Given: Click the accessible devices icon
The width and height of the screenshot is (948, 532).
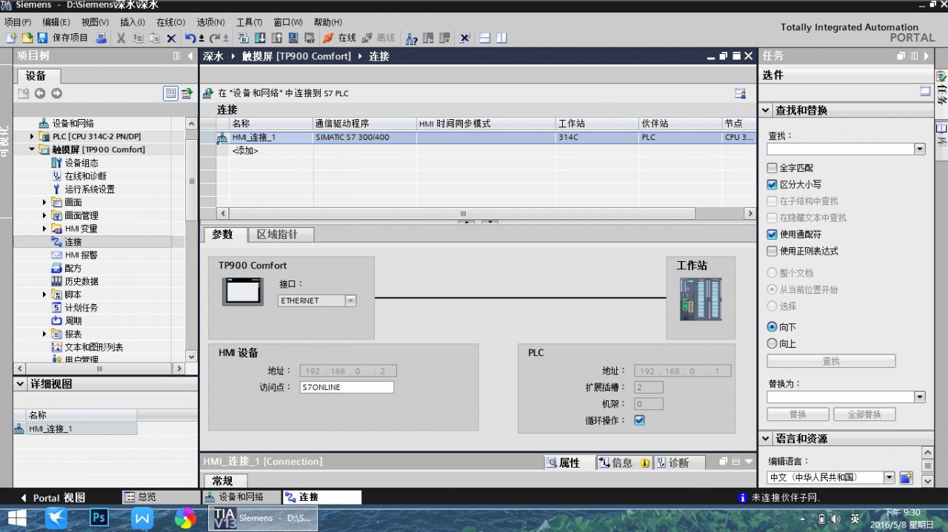Looking at the screenshot, I should point(411,38).
